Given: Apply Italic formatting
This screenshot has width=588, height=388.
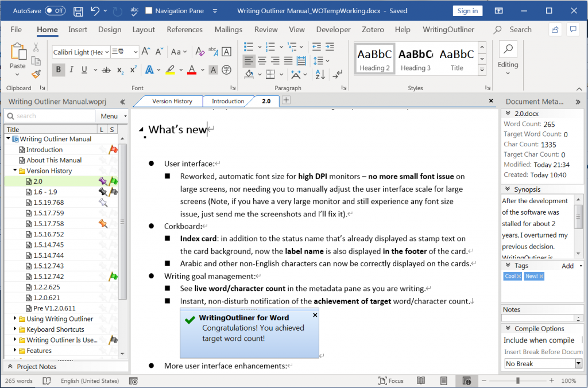Looking at the screenshot, I should tap(71, 69).
